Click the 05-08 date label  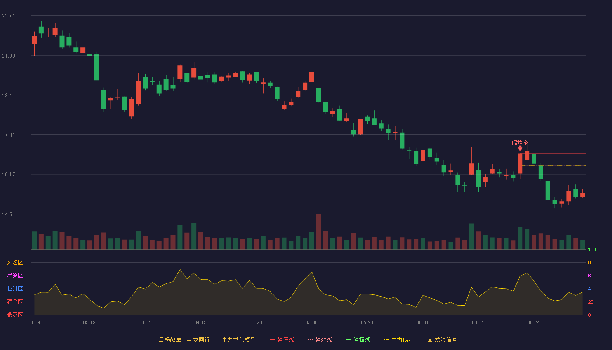click(x=311, y=322)
